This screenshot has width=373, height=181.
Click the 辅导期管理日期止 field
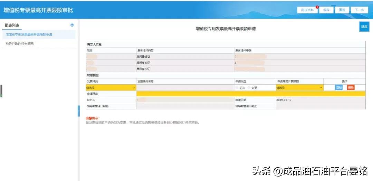321,106
